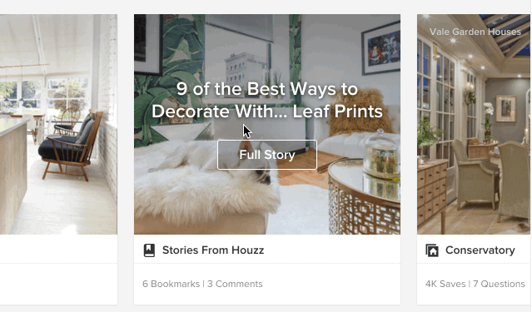Click the Conservatory ideabook house icon
This screenshot has width=532, height=312.
[432, 250]
